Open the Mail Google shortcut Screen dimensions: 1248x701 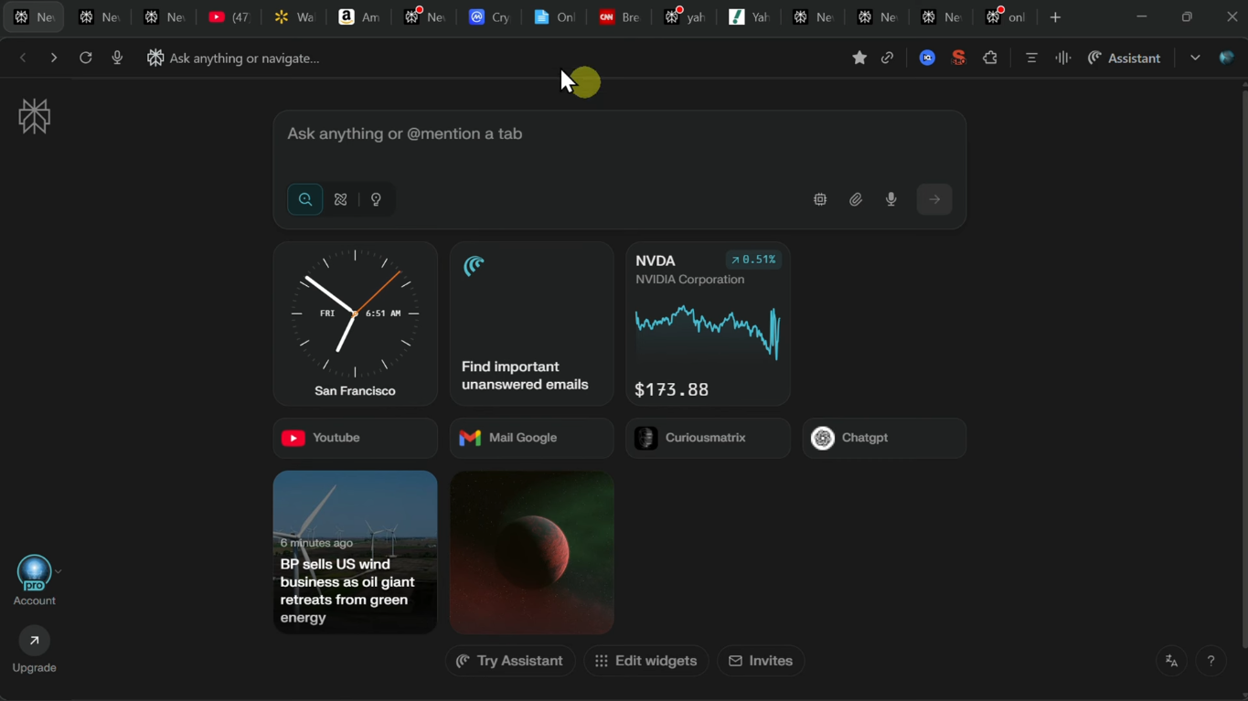click(531, 438)
